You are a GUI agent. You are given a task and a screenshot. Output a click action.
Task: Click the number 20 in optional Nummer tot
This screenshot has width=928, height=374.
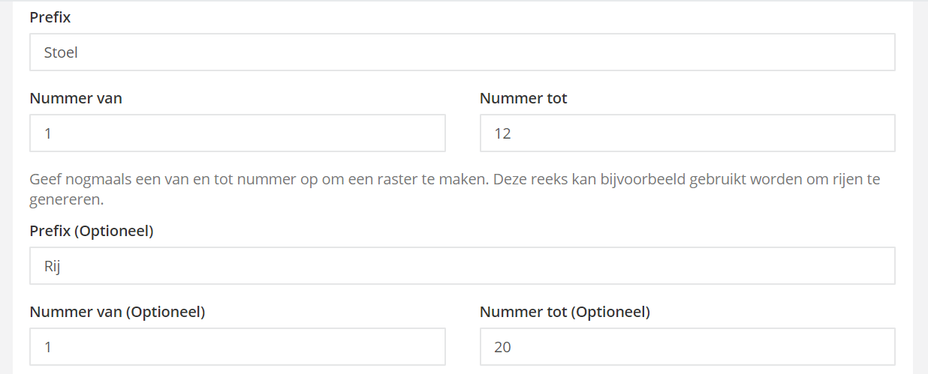pos(502,347)
